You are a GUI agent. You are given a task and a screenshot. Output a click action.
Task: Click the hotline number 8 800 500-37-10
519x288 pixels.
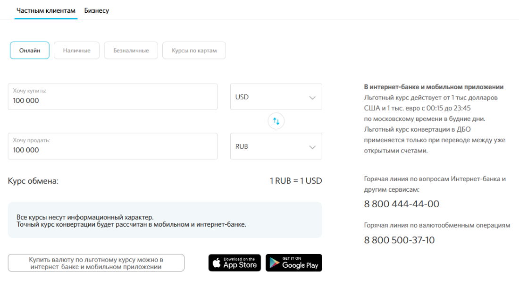[x=399, y=240]
